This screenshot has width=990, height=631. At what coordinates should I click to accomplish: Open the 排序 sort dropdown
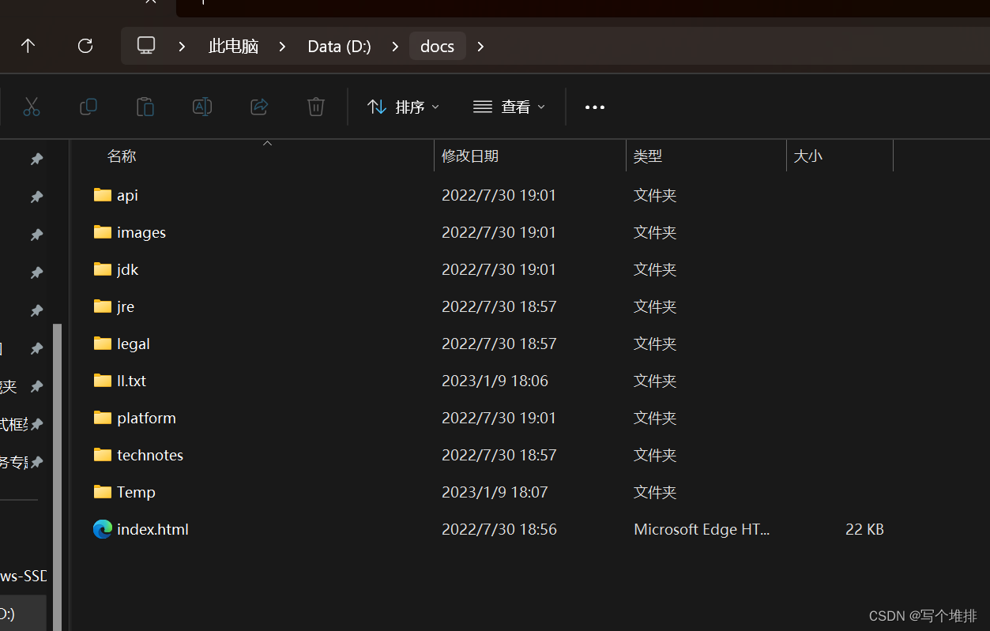coord(404,107)
